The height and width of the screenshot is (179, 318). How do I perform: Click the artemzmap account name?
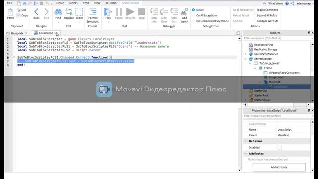304,3
